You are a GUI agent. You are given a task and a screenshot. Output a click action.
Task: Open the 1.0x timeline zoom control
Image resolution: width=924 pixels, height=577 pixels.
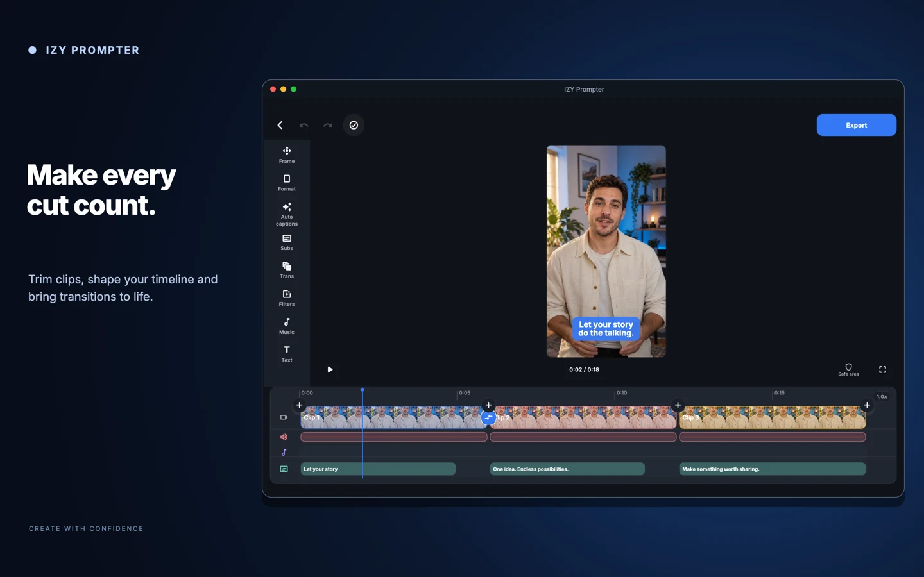pyautogui.click(x=882, y=397)
